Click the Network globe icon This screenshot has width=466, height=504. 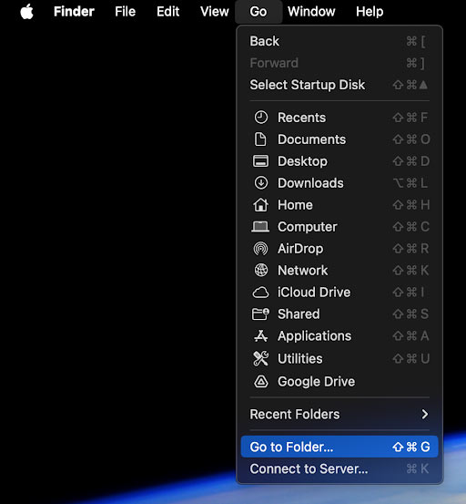click(261, 271)
